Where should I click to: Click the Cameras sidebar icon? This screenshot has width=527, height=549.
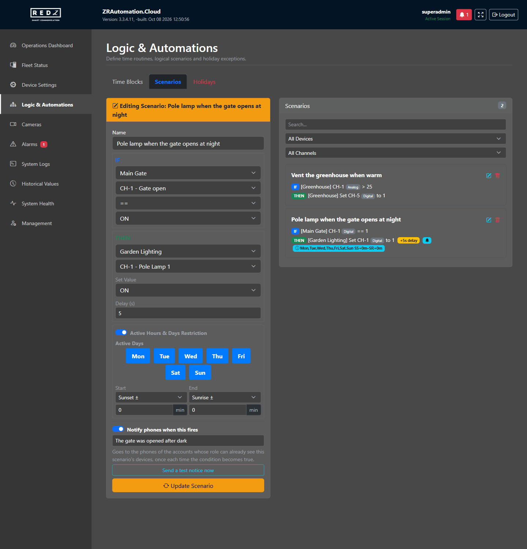(x=13, y=124)
